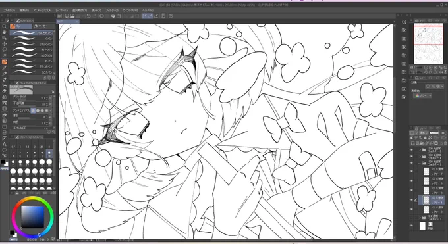Click the Redo arrow in command bar
Viewport: 448px width, 244px height.
(95, 16)
